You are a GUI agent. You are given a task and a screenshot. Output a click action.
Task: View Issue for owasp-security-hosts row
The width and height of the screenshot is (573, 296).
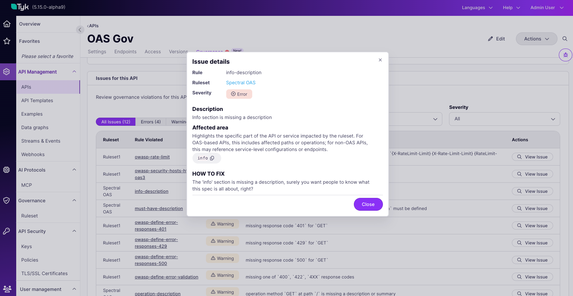[532, 174]
